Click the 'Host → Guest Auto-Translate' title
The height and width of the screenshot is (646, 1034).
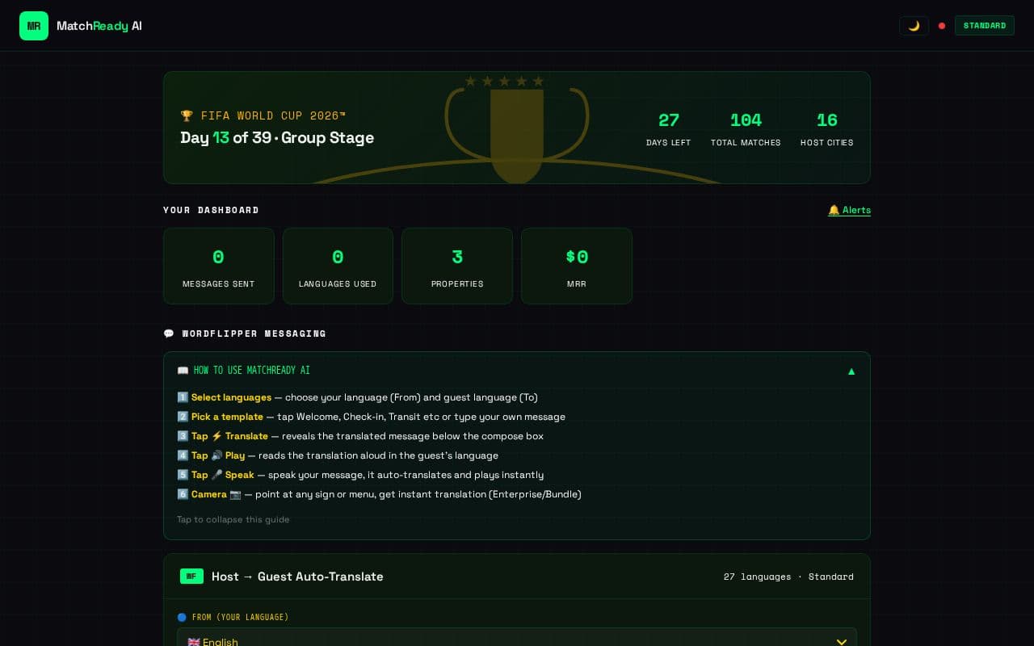pyautogui.click(x=297, y=577)
